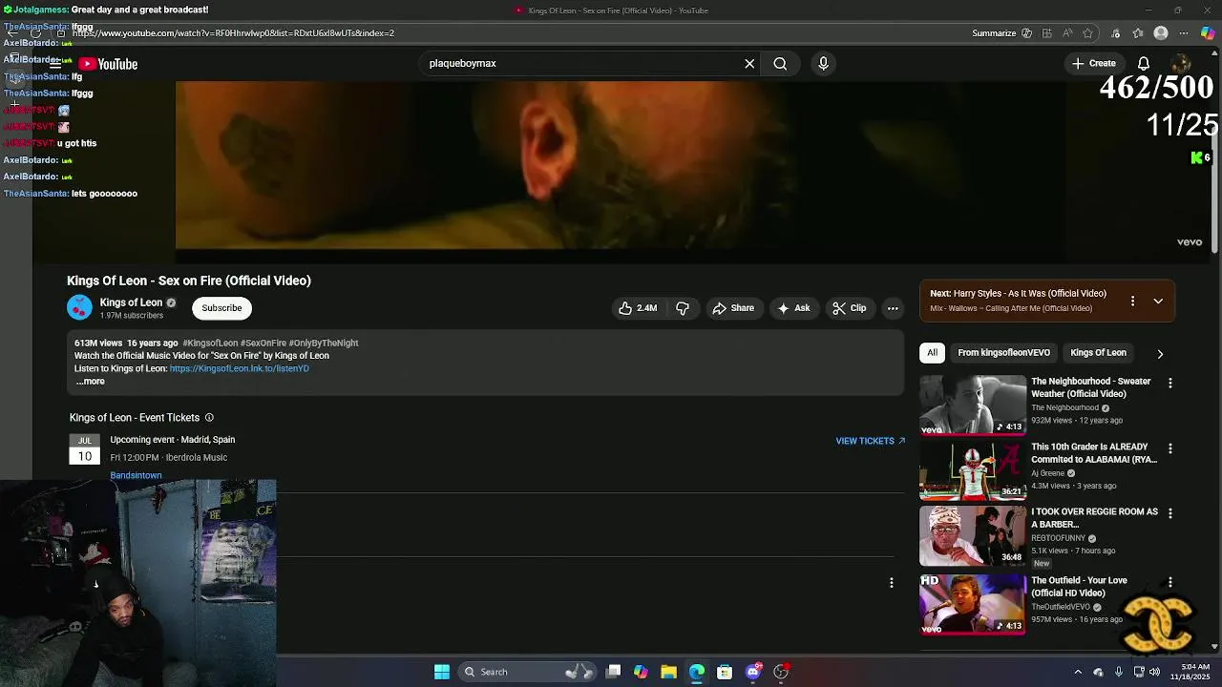Viewport: 1222px width, 687px height.
Task: Show hidden system tray icons
Action: click(x=1078, y=672)
